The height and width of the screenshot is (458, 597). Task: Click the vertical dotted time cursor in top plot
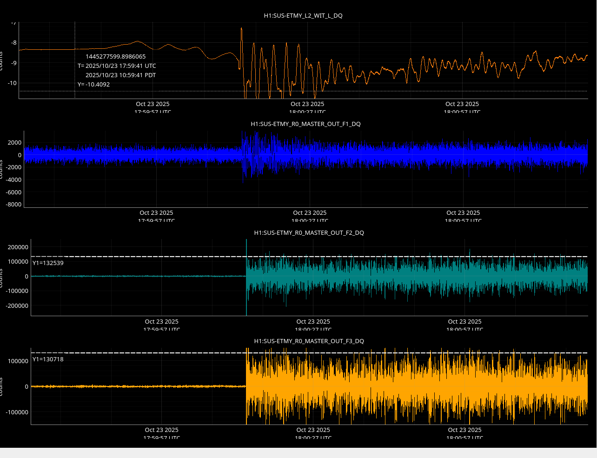pyautogui.click(x=75, y=37)
